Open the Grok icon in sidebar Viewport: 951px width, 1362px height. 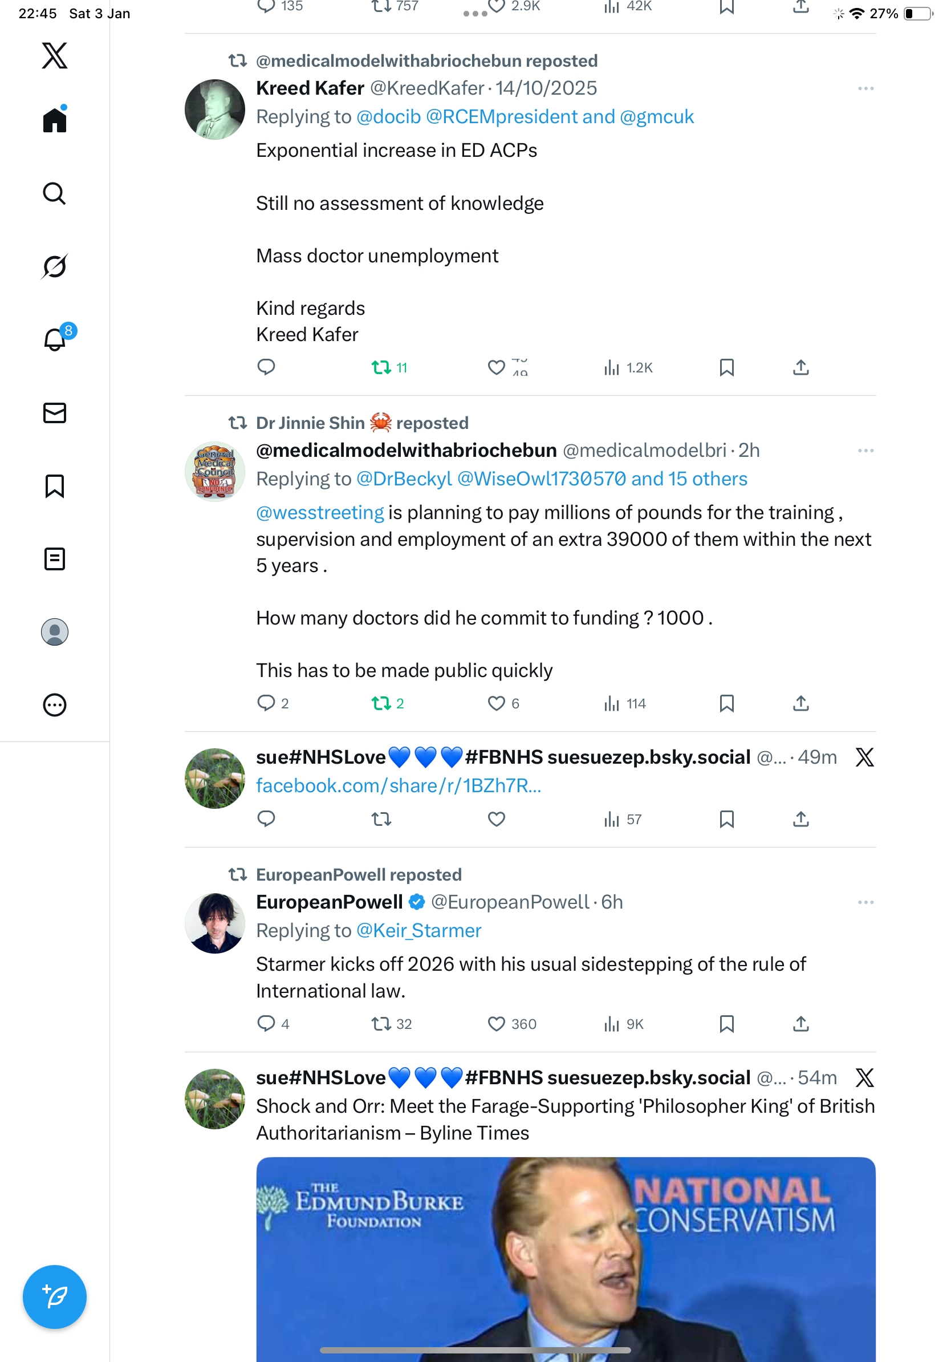tap(55, 266)
